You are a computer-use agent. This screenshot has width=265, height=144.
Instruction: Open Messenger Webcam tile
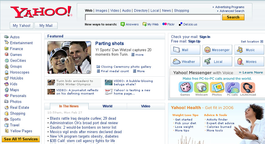pyautogui.click(x=201, y=87)
